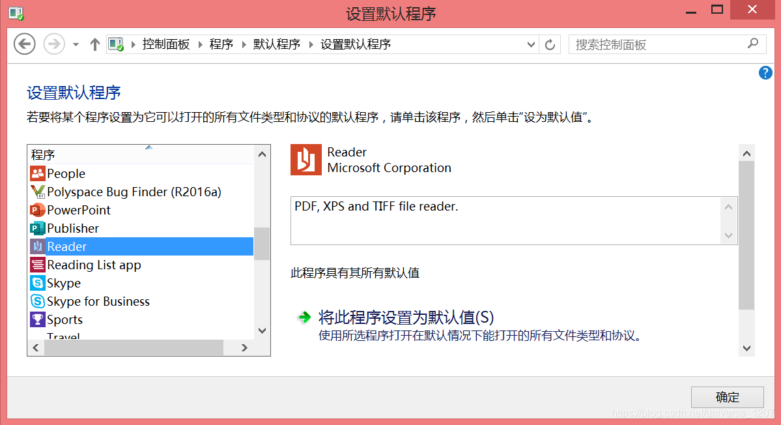Navigate to 控制面板 breadcrumb

(166, 44)
